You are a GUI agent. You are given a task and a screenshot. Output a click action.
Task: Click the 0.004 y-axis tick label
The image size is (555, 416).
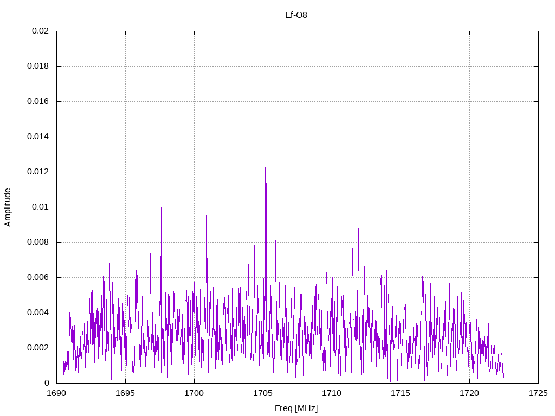[x=38, y=313]
